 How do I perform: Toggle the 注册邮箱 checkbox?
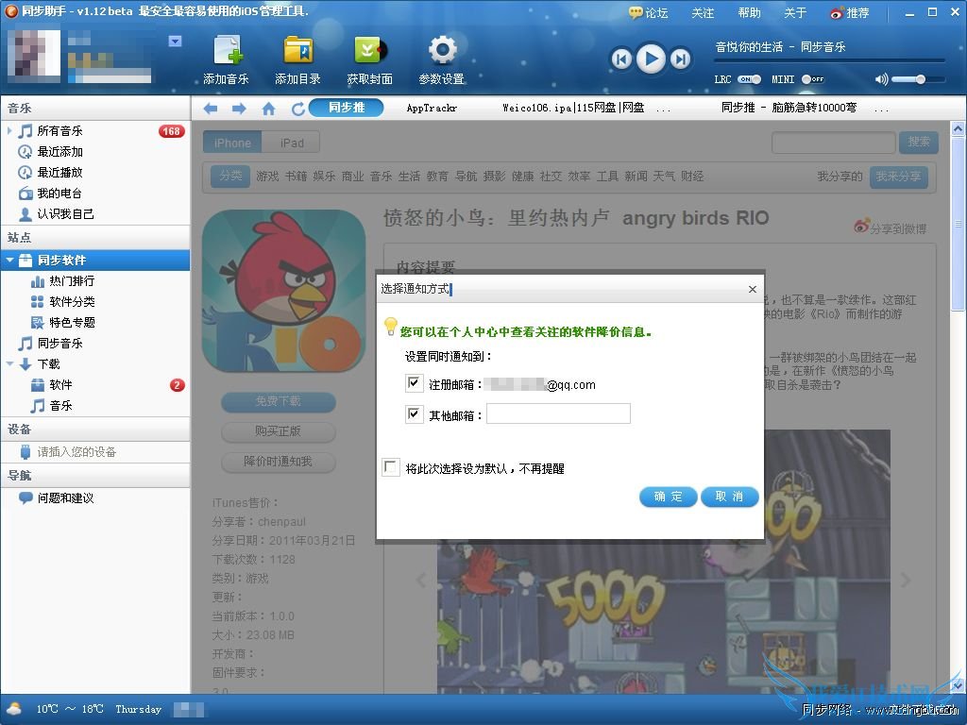tap(414, 383)
